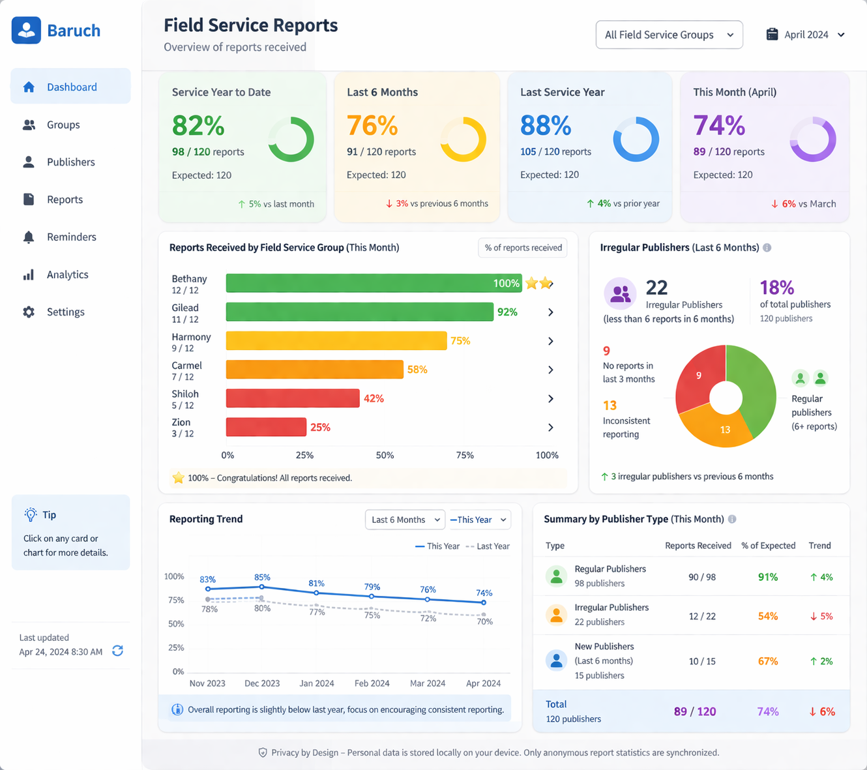Go to Groups in the sidebar
Viewport: 867px width, 770px height.
[x=63, y=125]
